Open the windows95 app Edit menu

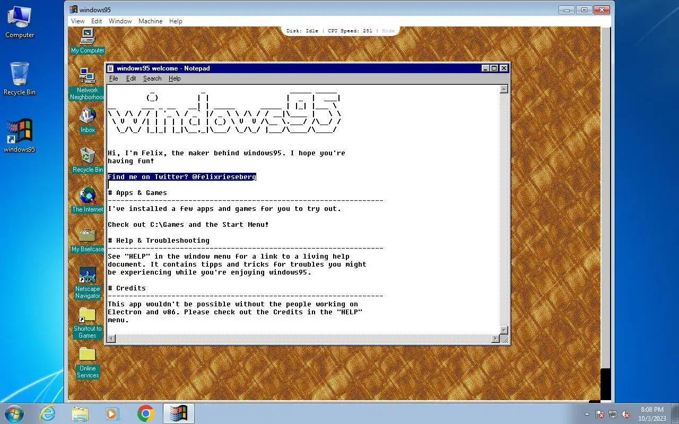coord(97,21)
